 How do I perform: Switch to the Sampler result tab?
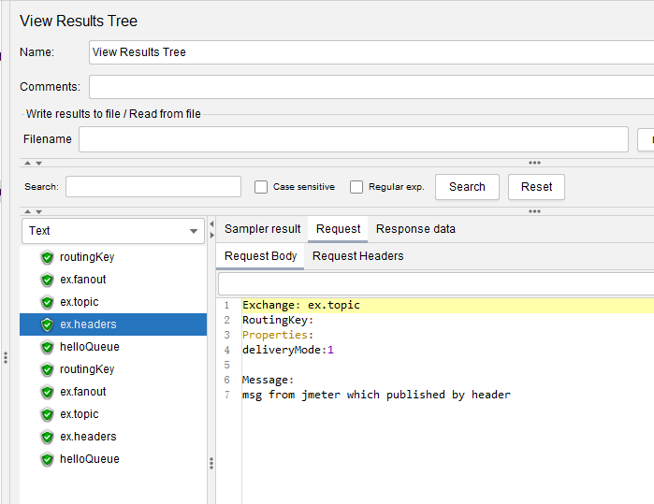click(x=262, y=229)
